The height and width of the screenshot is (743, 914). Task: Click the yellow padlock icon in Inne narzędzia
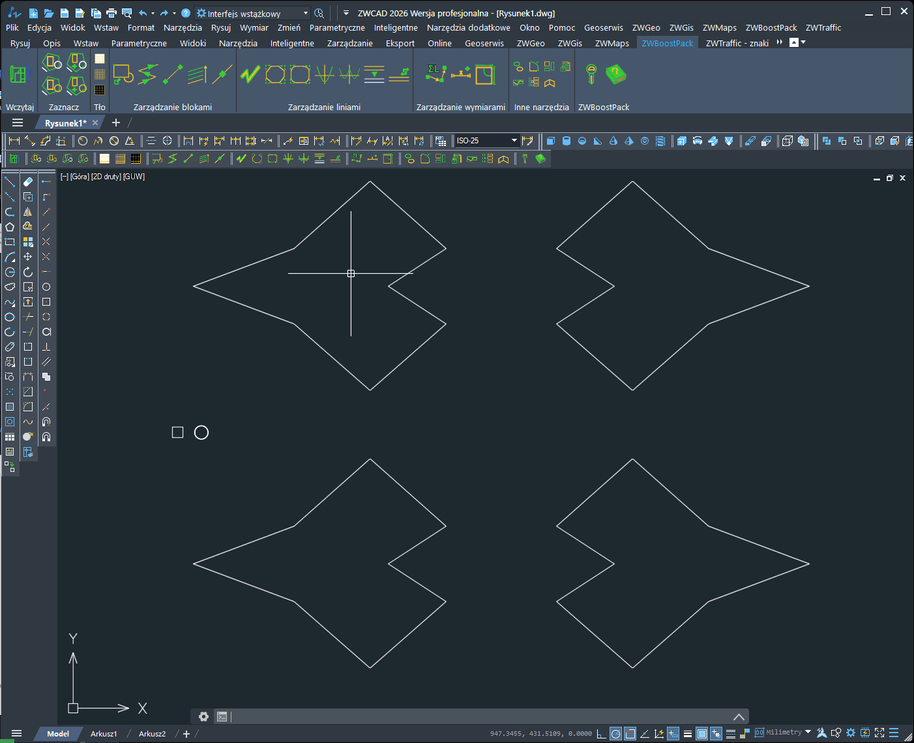pyautogui.click(x=550, y=83)
